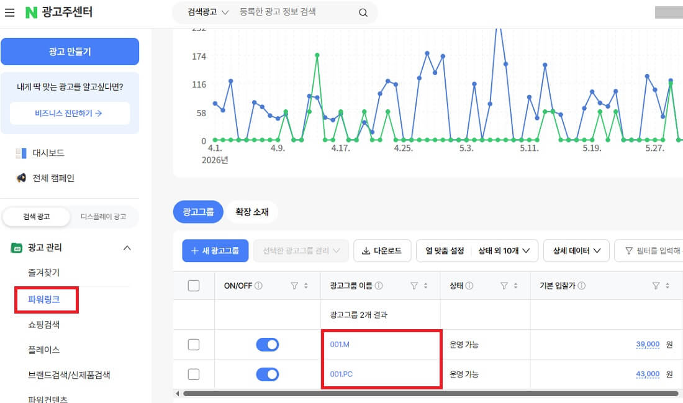Click 운영 가능 status of 001.PC
The height and width of the screenshot is (403, 683).
pos(464,374)
